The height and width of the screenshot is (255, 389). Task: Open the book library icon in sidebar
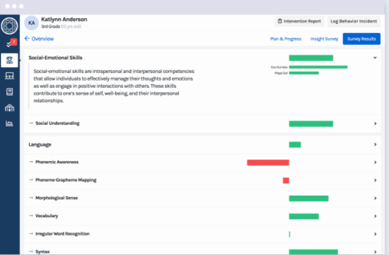(x=10, y=92)
